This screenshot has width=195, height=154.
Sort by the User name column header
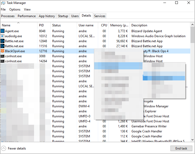click(x=87, y=25)
